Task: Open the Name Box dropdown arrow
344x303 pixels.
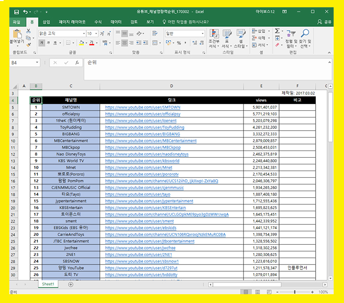Action: click(37, 62)
